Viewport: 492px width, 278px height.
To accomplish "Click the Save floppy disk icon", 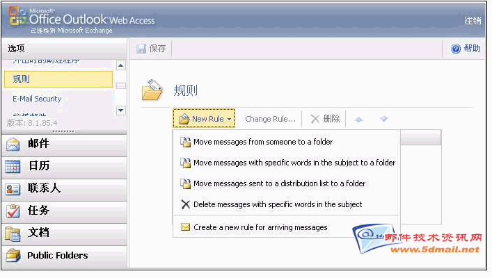I will (141, 49).
